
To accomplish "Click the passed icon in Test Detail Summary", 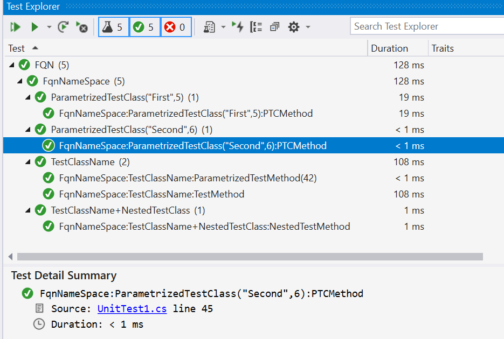I will tap(27, 293).
